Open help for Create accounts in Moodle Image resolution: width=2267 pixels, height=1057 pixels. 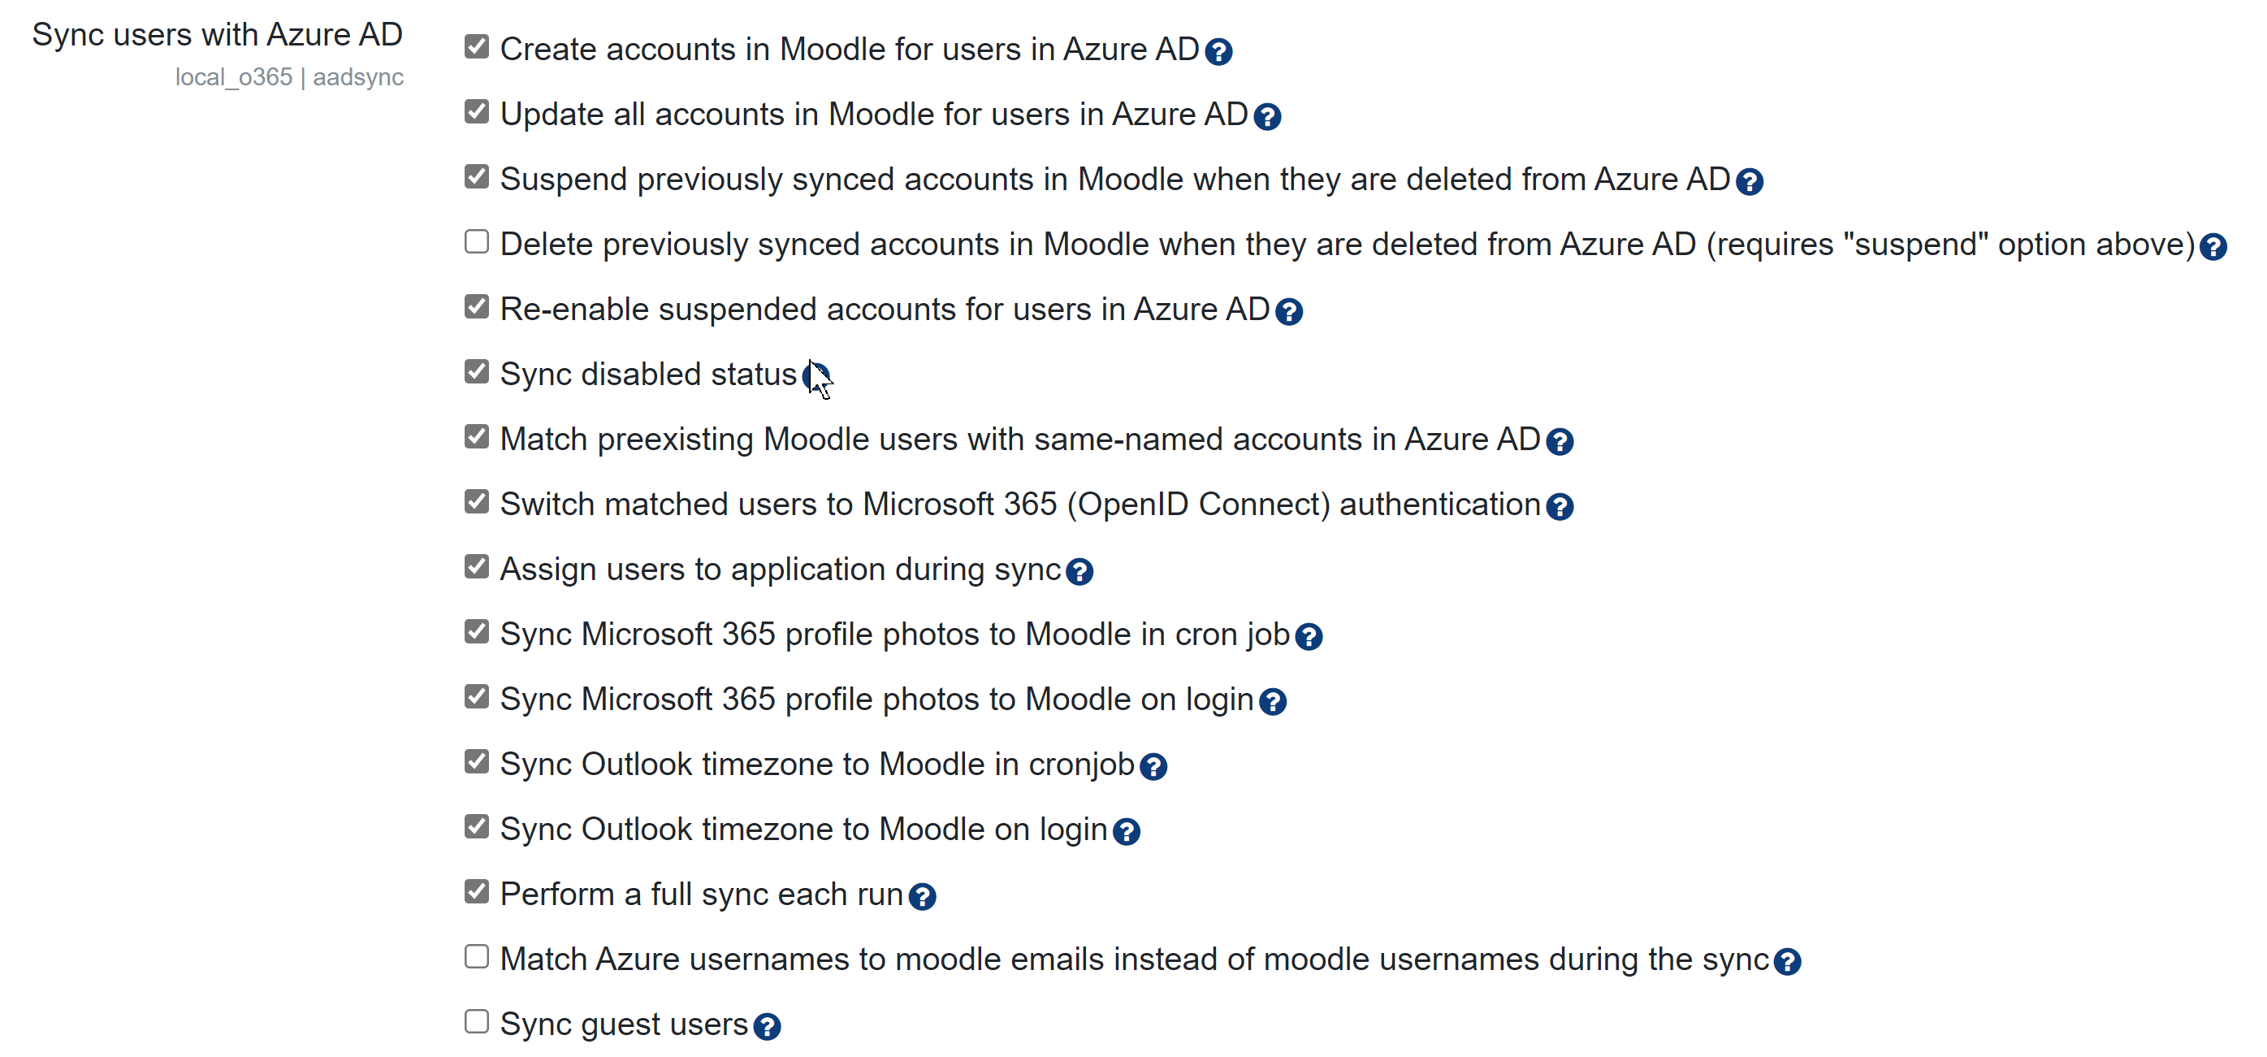1219,52
